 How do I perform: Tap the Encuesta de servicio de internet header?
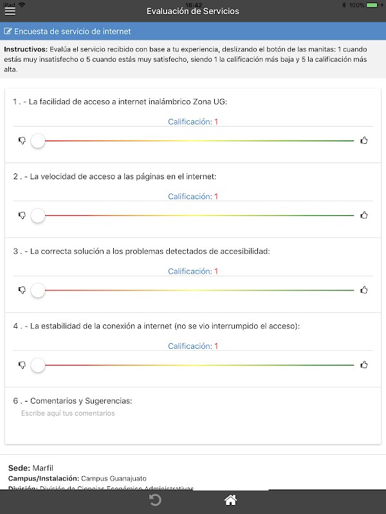tap(72, 31)
